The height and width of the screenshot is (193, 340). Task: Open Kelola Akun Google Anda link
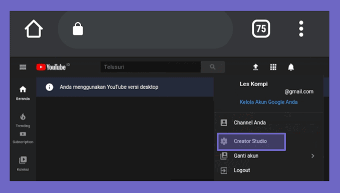click(269, 102)
